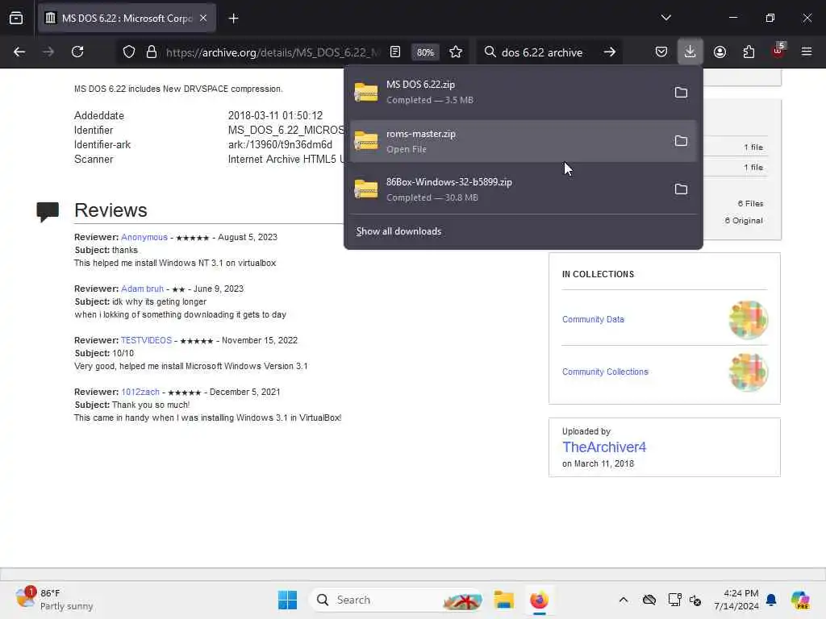The image size is (826, 619).
Task: Open reviewer TESTVIDEOS profile link
Action: point(147,341)
